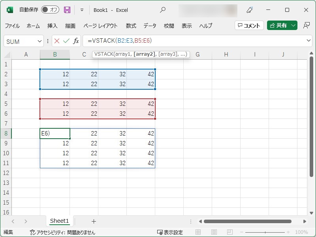Click the コメント button
316x237 pixels.
[249, 25]
